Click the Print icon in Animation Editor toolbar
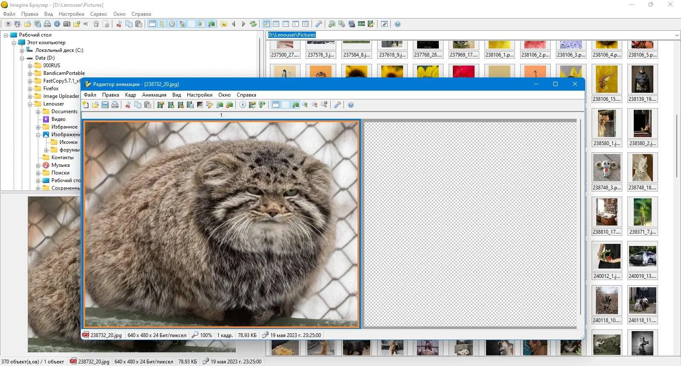 tap(115, 105)
